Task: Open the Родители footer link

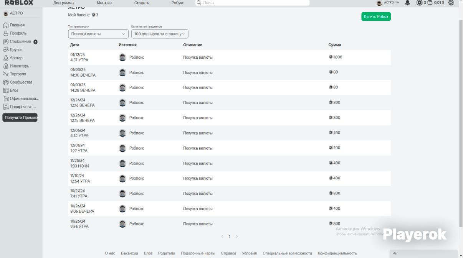Action: 167,253
